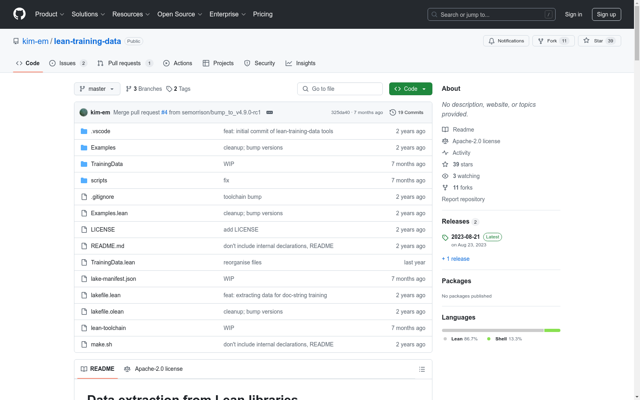Click the Lean 86.7% language link
Image resolution: width=640 pixels, height=400 pixels.
coord(460,339)
